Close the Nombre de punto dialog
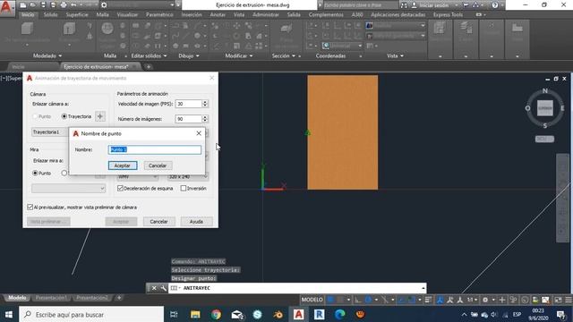The image size is (573, 322). 199,133
